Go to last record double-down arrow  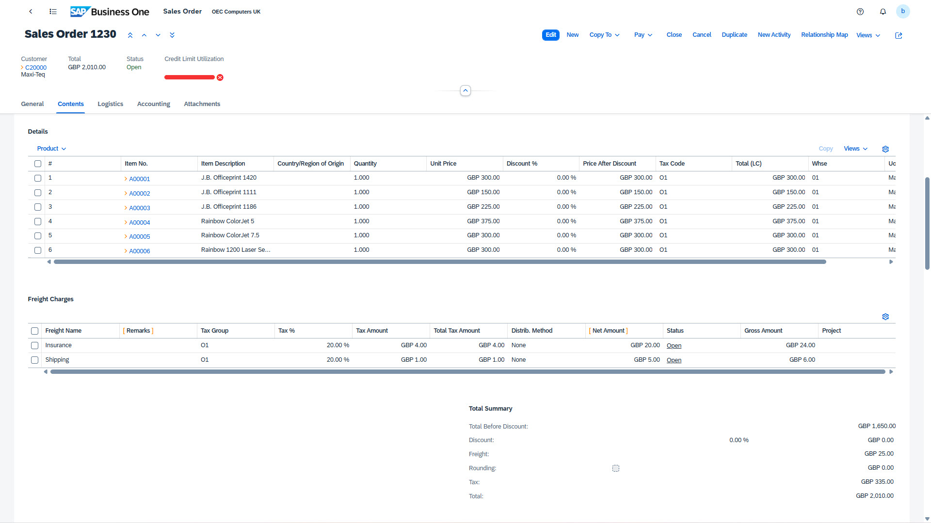coord(172,35)
